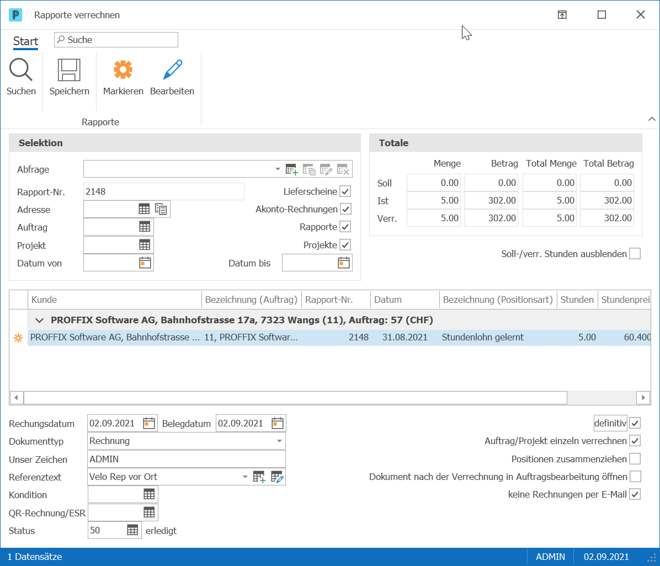Enable Soll-/verr. Stunden ausblenden checkbox

[x=635, y=254]
